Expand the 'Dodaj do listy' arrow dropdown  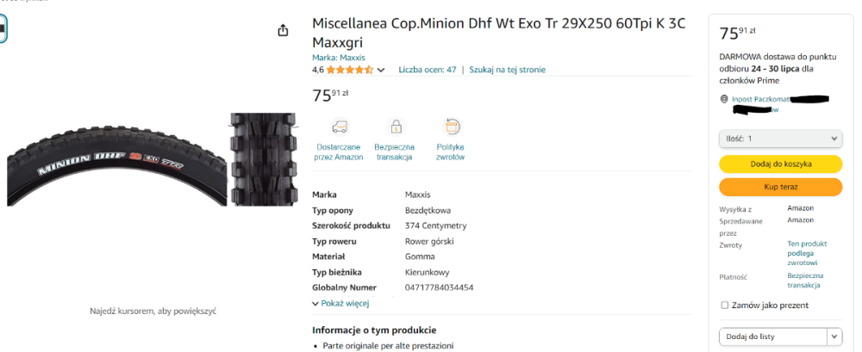point(834,337)
